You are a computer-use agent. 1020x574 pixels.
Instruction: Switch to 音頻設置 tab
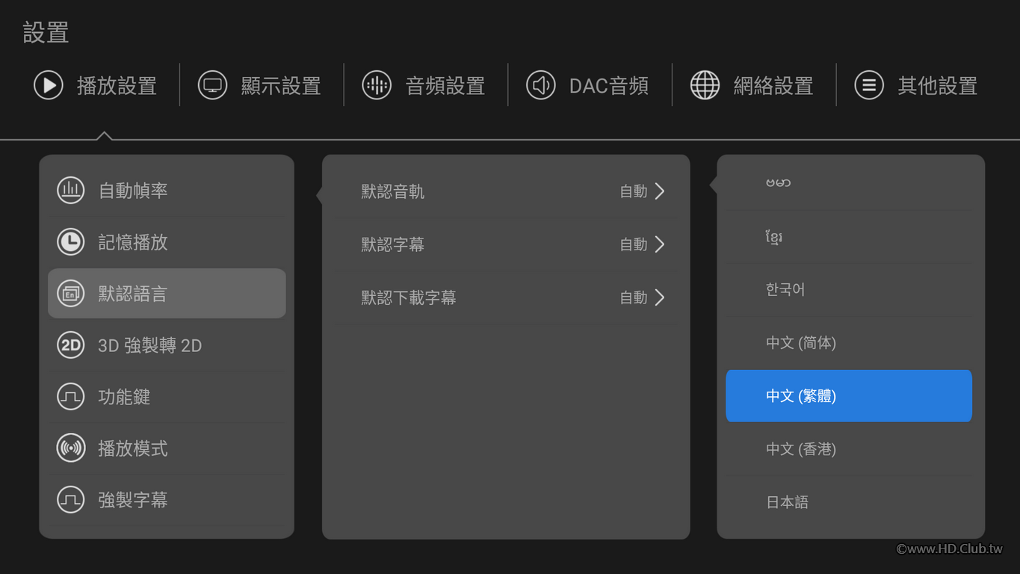coord(424,85)
